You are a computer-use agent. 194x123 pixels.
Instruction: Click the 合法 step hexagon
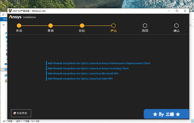click(x=19, y=26)
